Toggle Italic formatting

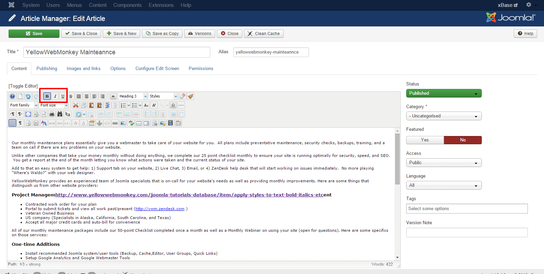[x=55, y=96]
